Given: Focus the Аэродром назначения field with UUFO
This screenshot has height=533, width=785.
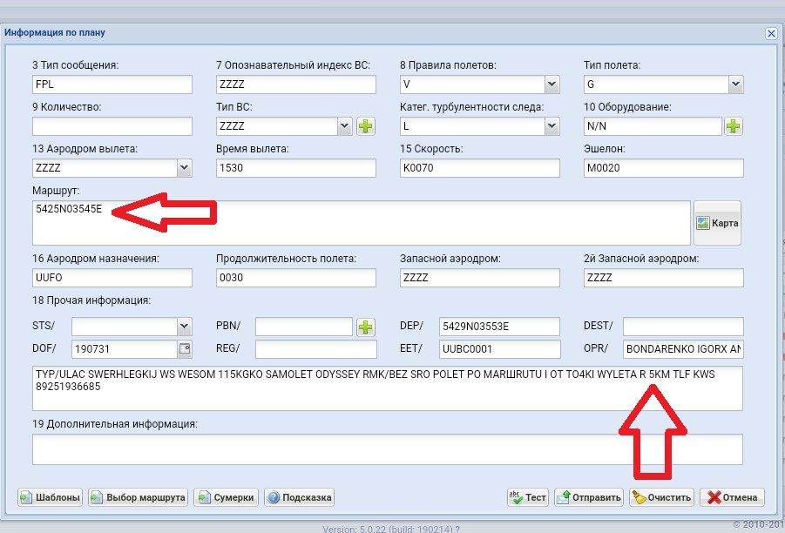Looking at the screenshot, I should coord(111,278).
